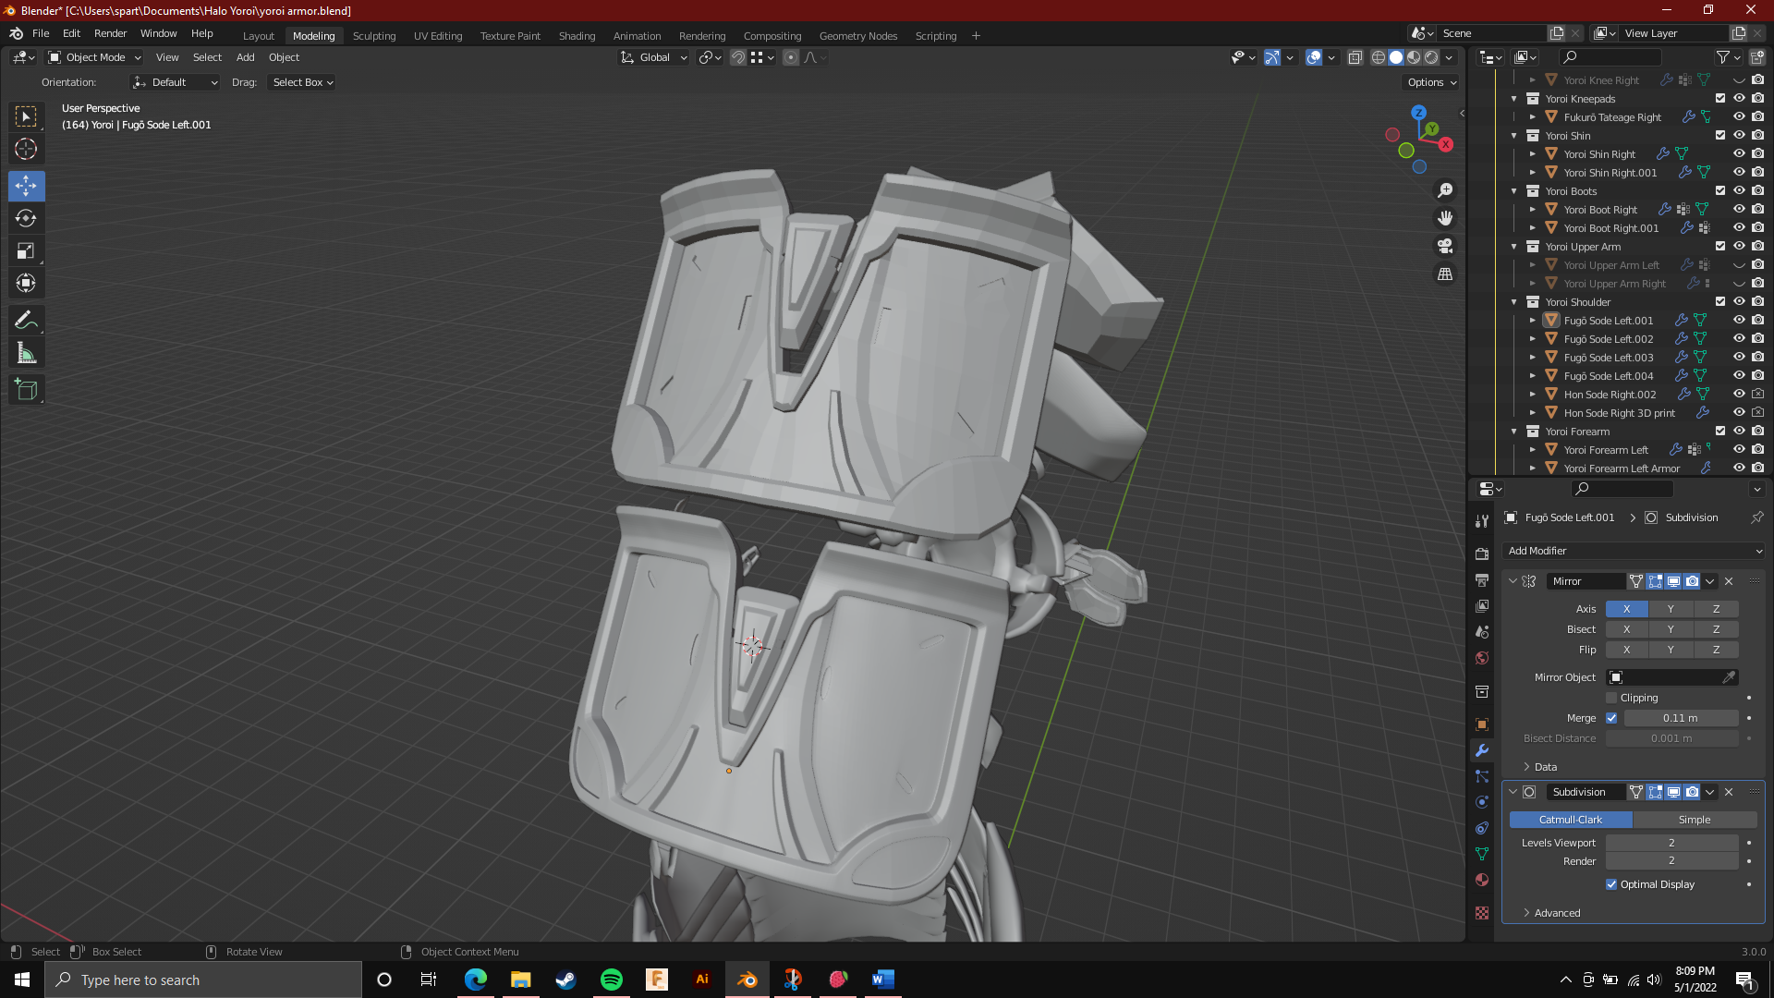Open the World properties tab

pos(1482,658)
